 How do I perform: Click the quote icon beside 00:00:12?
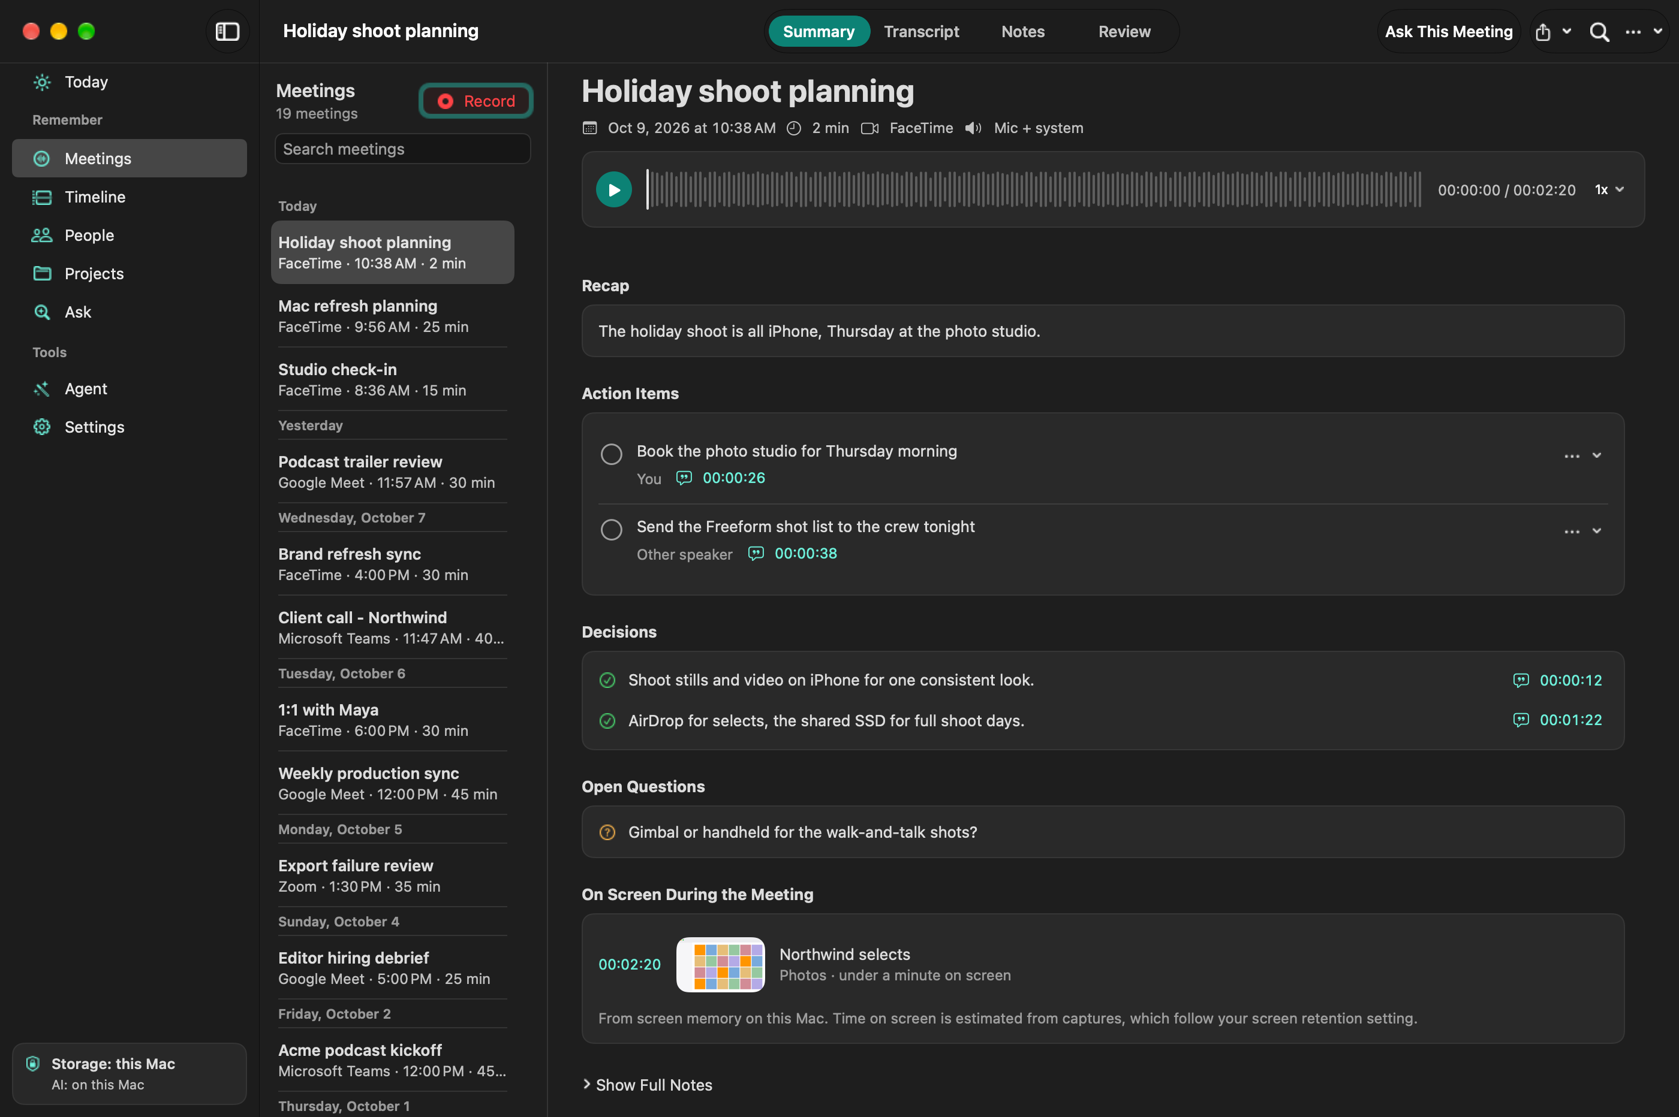tap(1520, 680)
